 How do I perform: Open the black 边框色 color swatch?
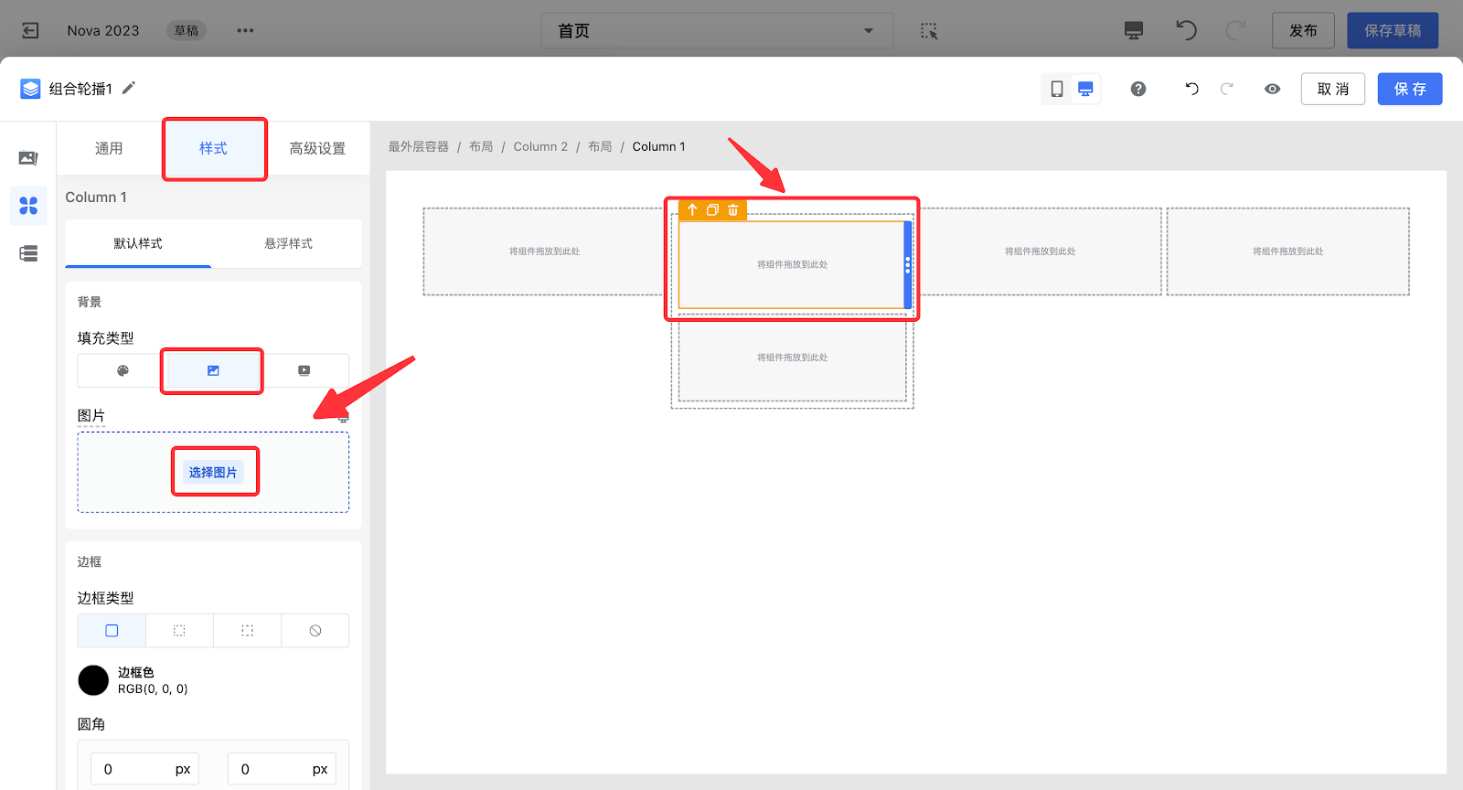pyautogui.click(x=93, y=680)
